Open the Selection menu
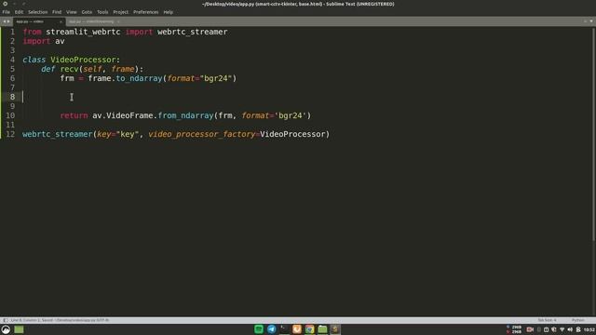The width and height of the screenshot is (596, 335). pos(37,12)
